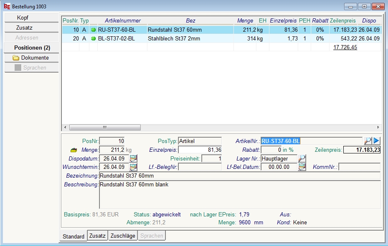Open the Dispodatum calendar picker
This screenshot has width=388, height=246.
tap(133, 158)
